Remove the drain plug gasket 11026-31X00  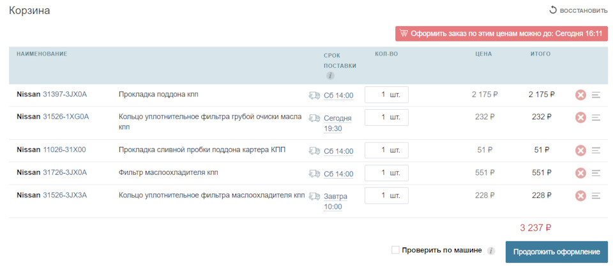click(580, 151)
